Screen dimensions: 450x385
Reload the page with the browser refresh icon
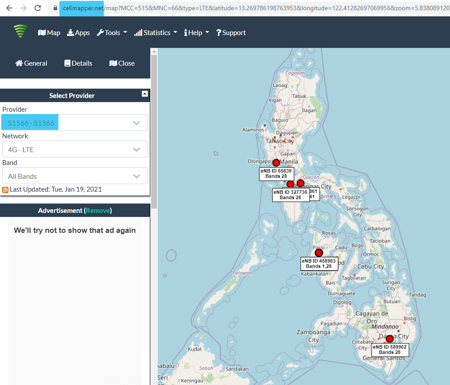click(37, 8)
